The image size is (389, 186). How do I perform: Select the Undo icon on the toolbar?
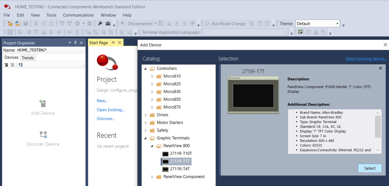(x=61, y=23)
